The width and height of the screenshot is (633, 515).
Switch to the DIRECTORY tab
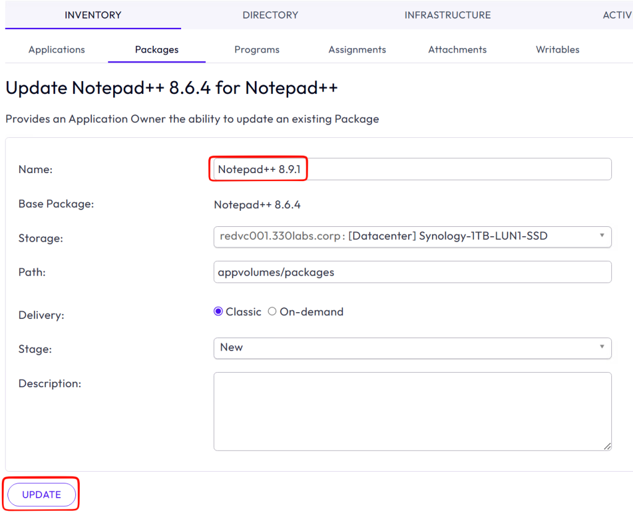pyautogui.click(x=270, y=15)
